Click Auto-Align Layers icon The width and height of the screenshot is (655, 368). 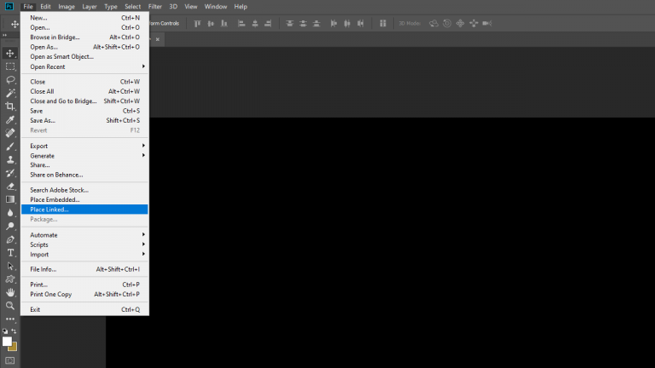pyautogui.click(x=383, y=23)
